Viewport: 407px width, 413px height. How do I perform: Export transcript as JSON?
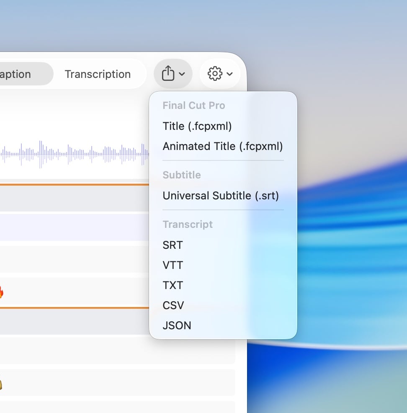pos(177,325)
